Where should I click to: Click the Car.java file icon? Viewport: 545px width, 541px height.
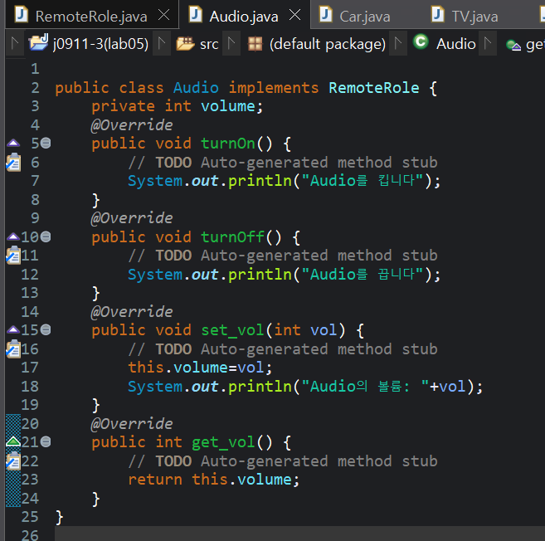[x=326, y=15]
